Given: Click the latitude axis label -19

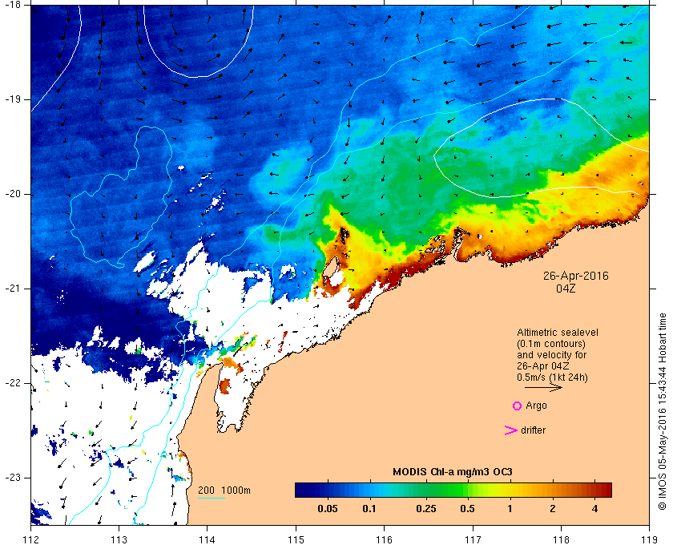Looking at the screenshot, I should (12, 99).
